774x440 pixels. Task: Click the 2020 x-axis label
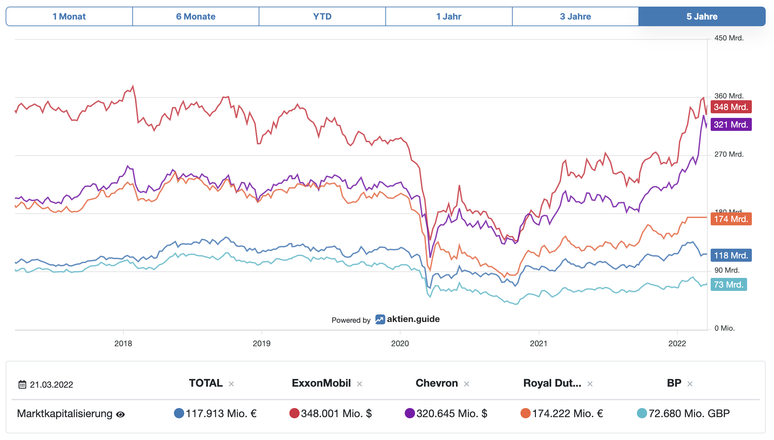click(x=400, y=344)
